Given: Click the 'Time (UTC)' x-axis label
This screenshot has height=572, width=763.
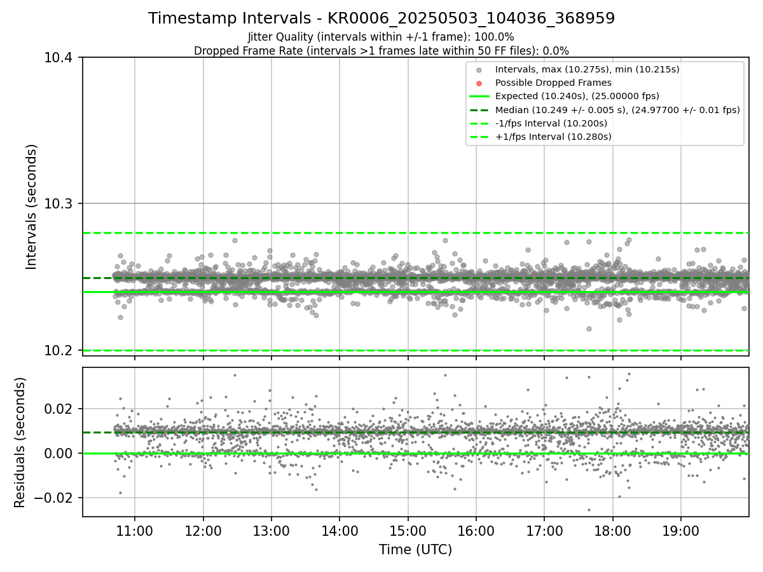Looking at the screenshot, I should pyautogui.click(x=415, y=550).
